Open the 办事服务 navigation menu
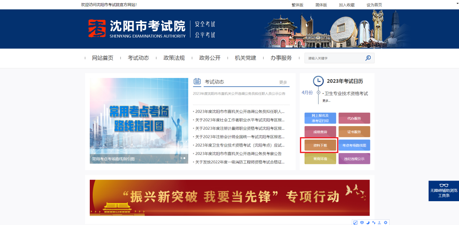The width and height of the screenshot is (459, 225). [x=281, y=58]
